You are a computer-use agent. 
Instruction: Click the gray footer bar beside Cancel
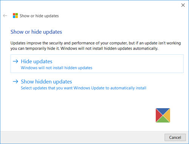click(82, 138)
